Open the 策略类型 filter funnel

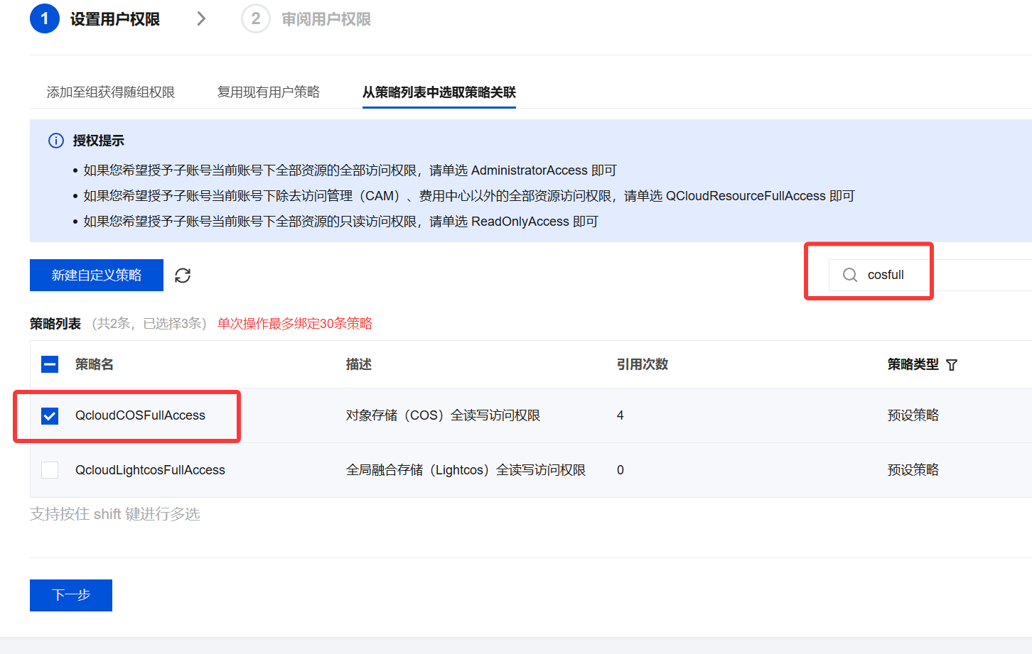(952, 365)
